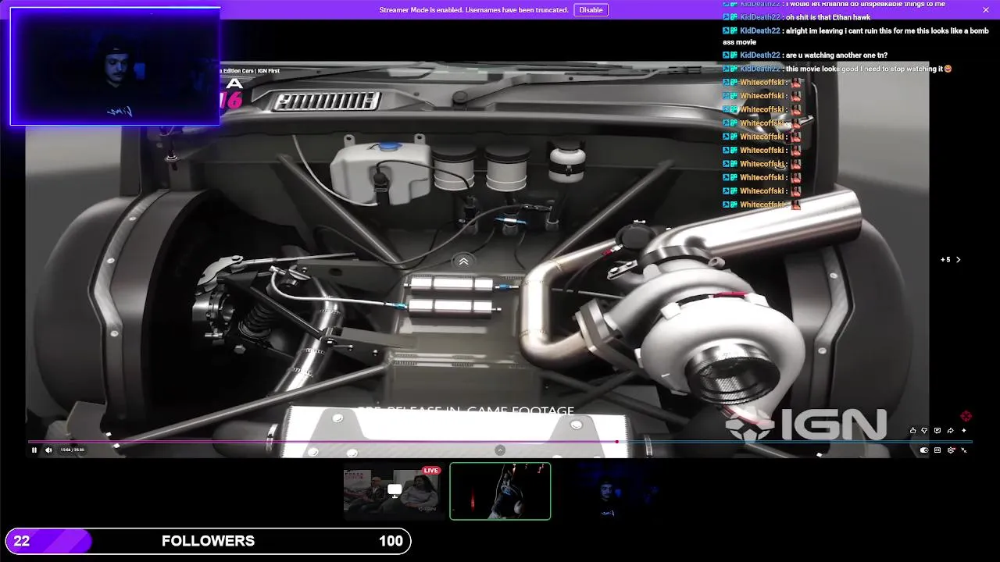
Task: Dislike the video with thumbs down
Action: [924, 430]
